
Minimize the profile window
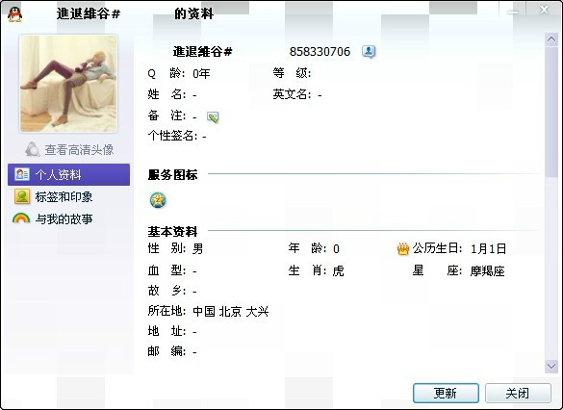513,13
